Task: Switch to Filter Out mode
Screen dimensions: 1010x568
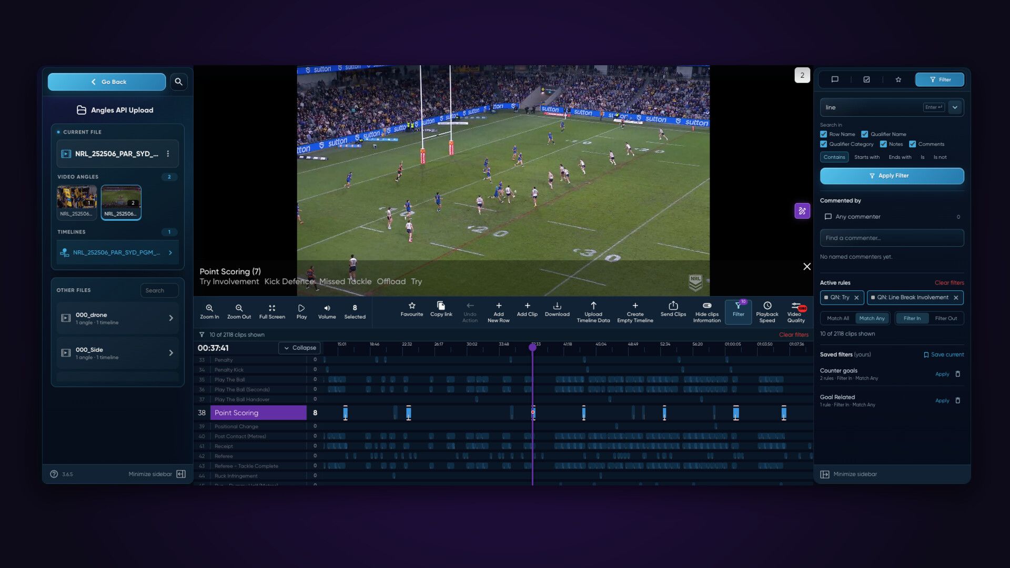Action: (x=946, y=318)
